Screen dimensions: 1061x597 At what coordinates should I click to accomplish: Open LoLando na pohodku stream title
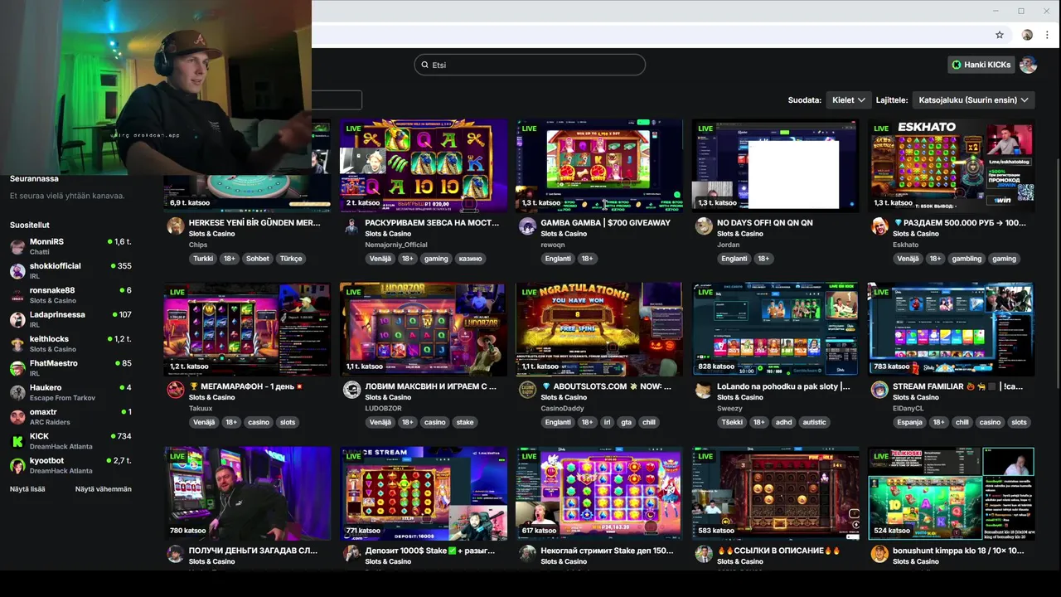(x=783, y=386)
